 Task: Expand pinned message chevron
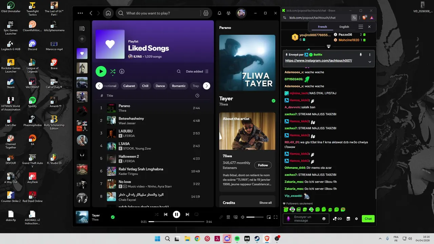[x=370, y=62]
